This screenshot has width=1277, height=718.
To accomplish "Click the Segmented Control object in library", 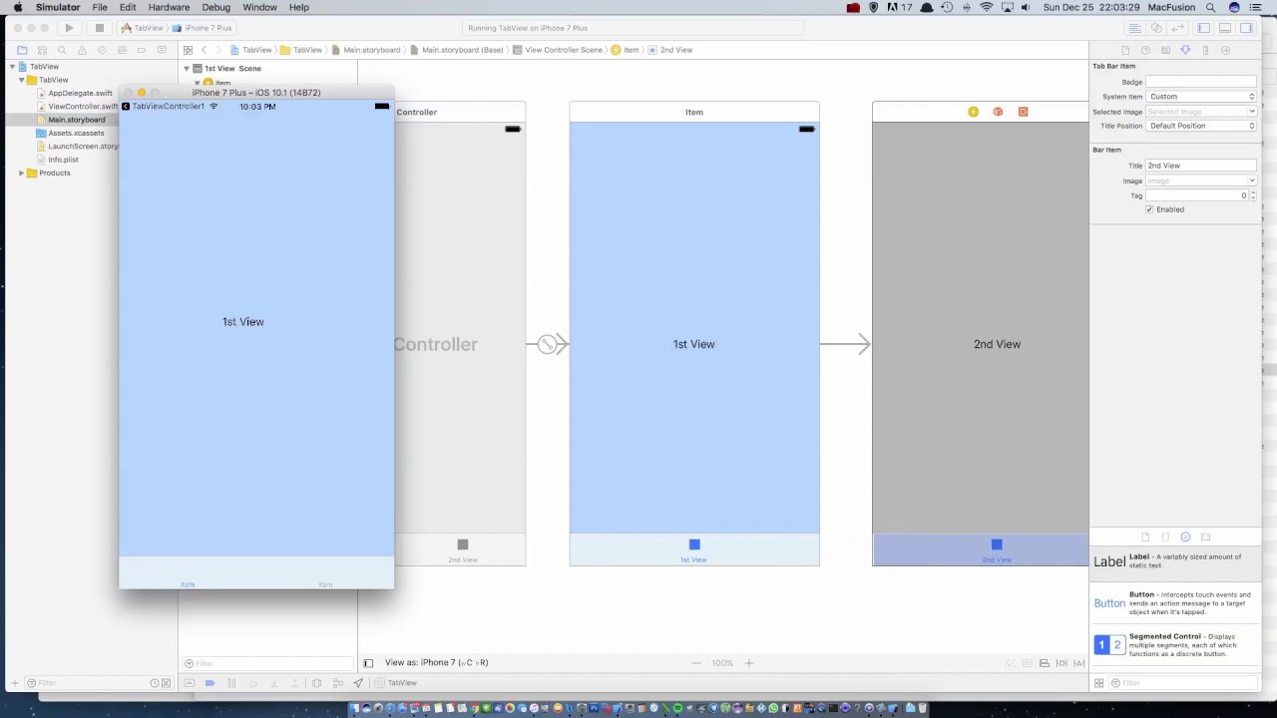I will [x=1173, y=645].
